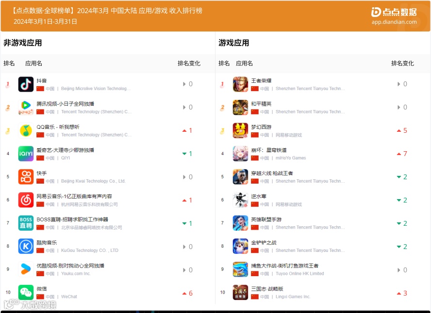The width and height of the screenshot is (431, 313).
Task: Click the 英雄联盟手游 game icon
Action: (x=240, y=223)
